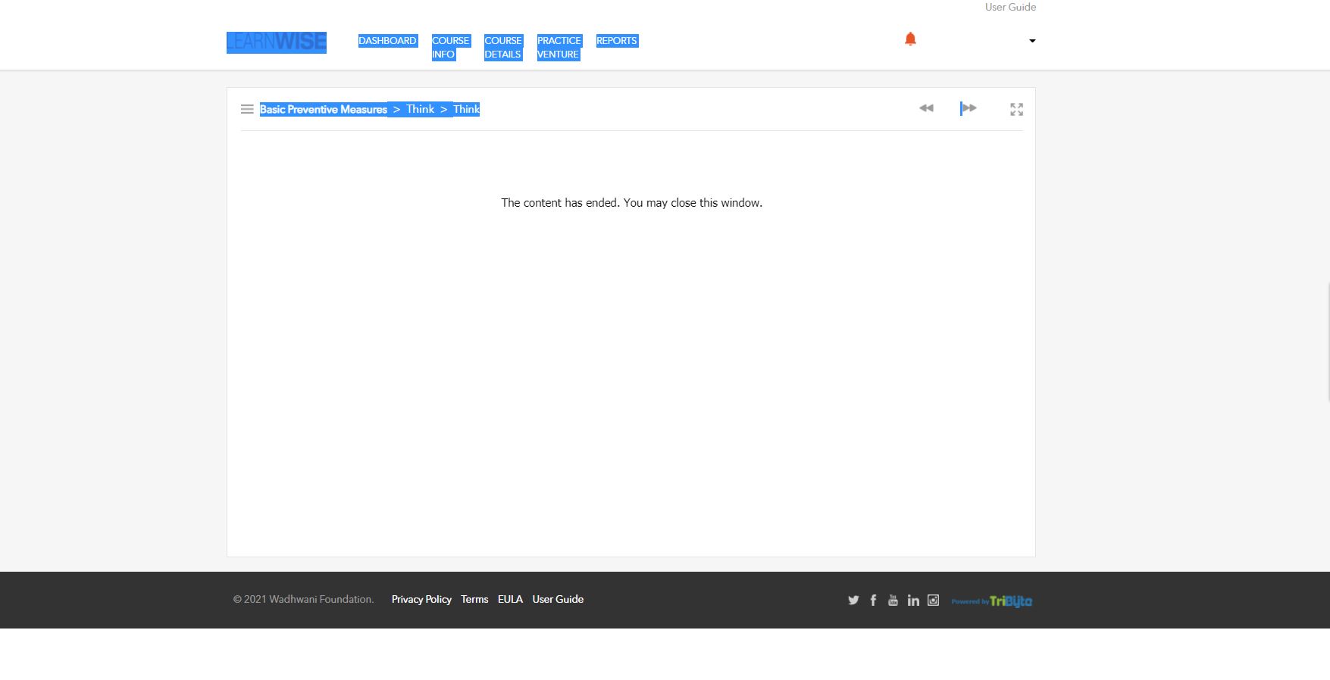Open the Instagram page from footer
The width and height of the screenshot is (1330, 680).
pos(933,600)
